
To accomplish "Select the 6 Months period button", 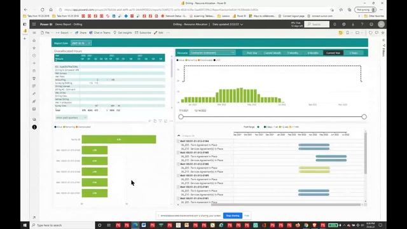I will coord(313,53).
